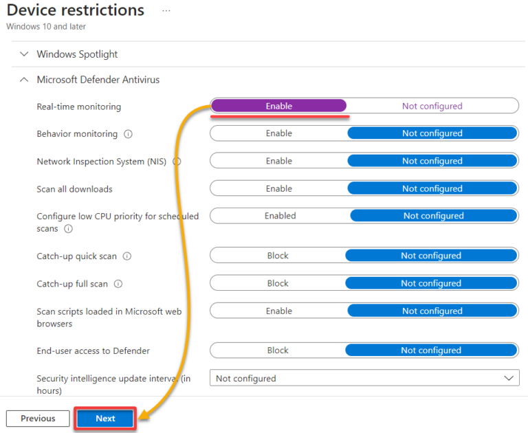Show info tooltip for Behavior monitoring
The image size is (528, 433).
(x=128, y=134)
